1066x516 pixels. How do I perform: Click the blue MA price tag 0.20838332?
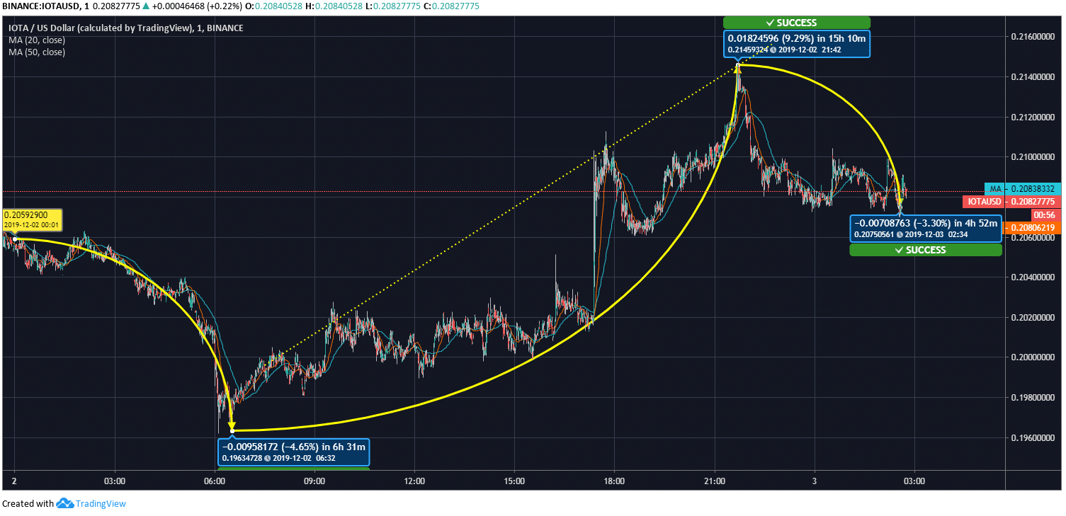pyautogui.click(x=1024, y=189)
